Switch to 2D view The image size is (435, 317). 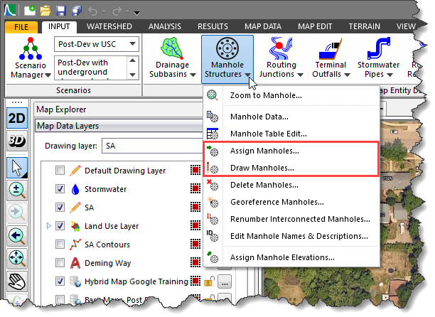(x=17, y=118)
